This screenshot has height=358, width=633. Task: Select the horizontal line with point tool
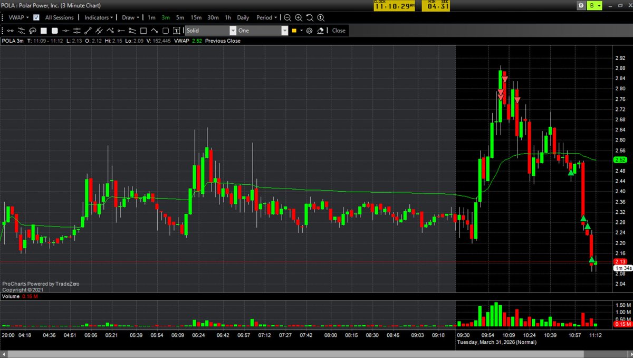65,31
